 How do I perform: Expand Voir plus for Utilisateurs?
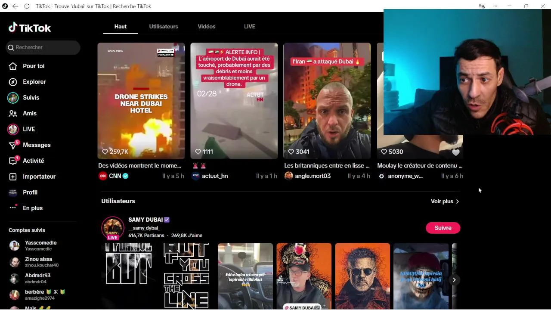tap(445, 201)
